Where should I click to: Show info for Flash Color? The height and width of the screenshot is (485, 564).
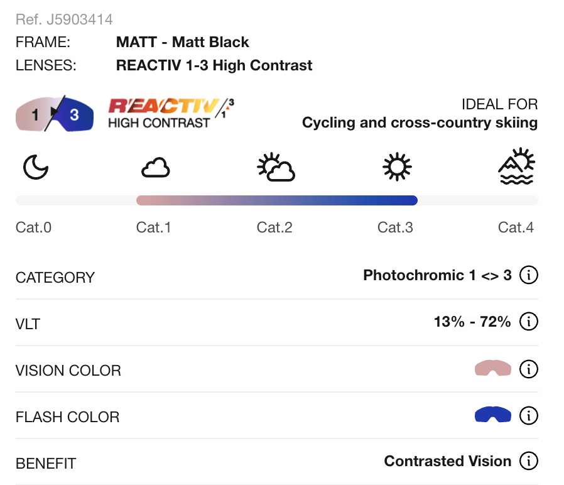click(x=529, y=415)
